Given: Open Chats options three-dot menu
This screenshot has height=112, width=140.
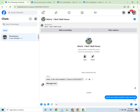Looking at the screenshot, I should (x=31, y=19).
